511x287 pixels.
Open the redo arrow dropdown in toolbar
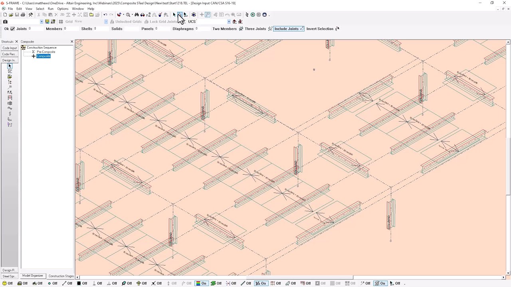tap(123, 15)
